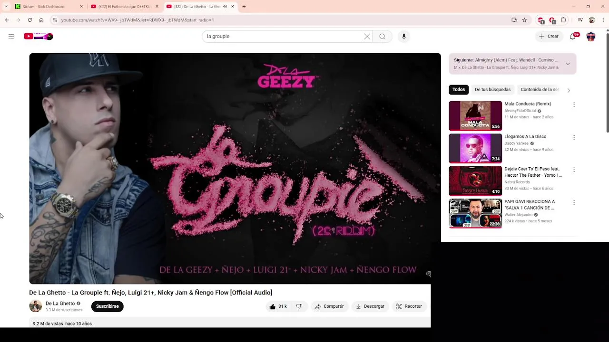The image size is (609, 342).
Task: Go to YouTube home via logo
Action: (39, 36)
